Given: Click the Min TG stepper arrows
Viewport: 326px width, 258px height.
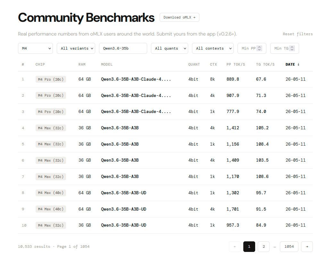Looking at the screenshot, I should point(292,48).
